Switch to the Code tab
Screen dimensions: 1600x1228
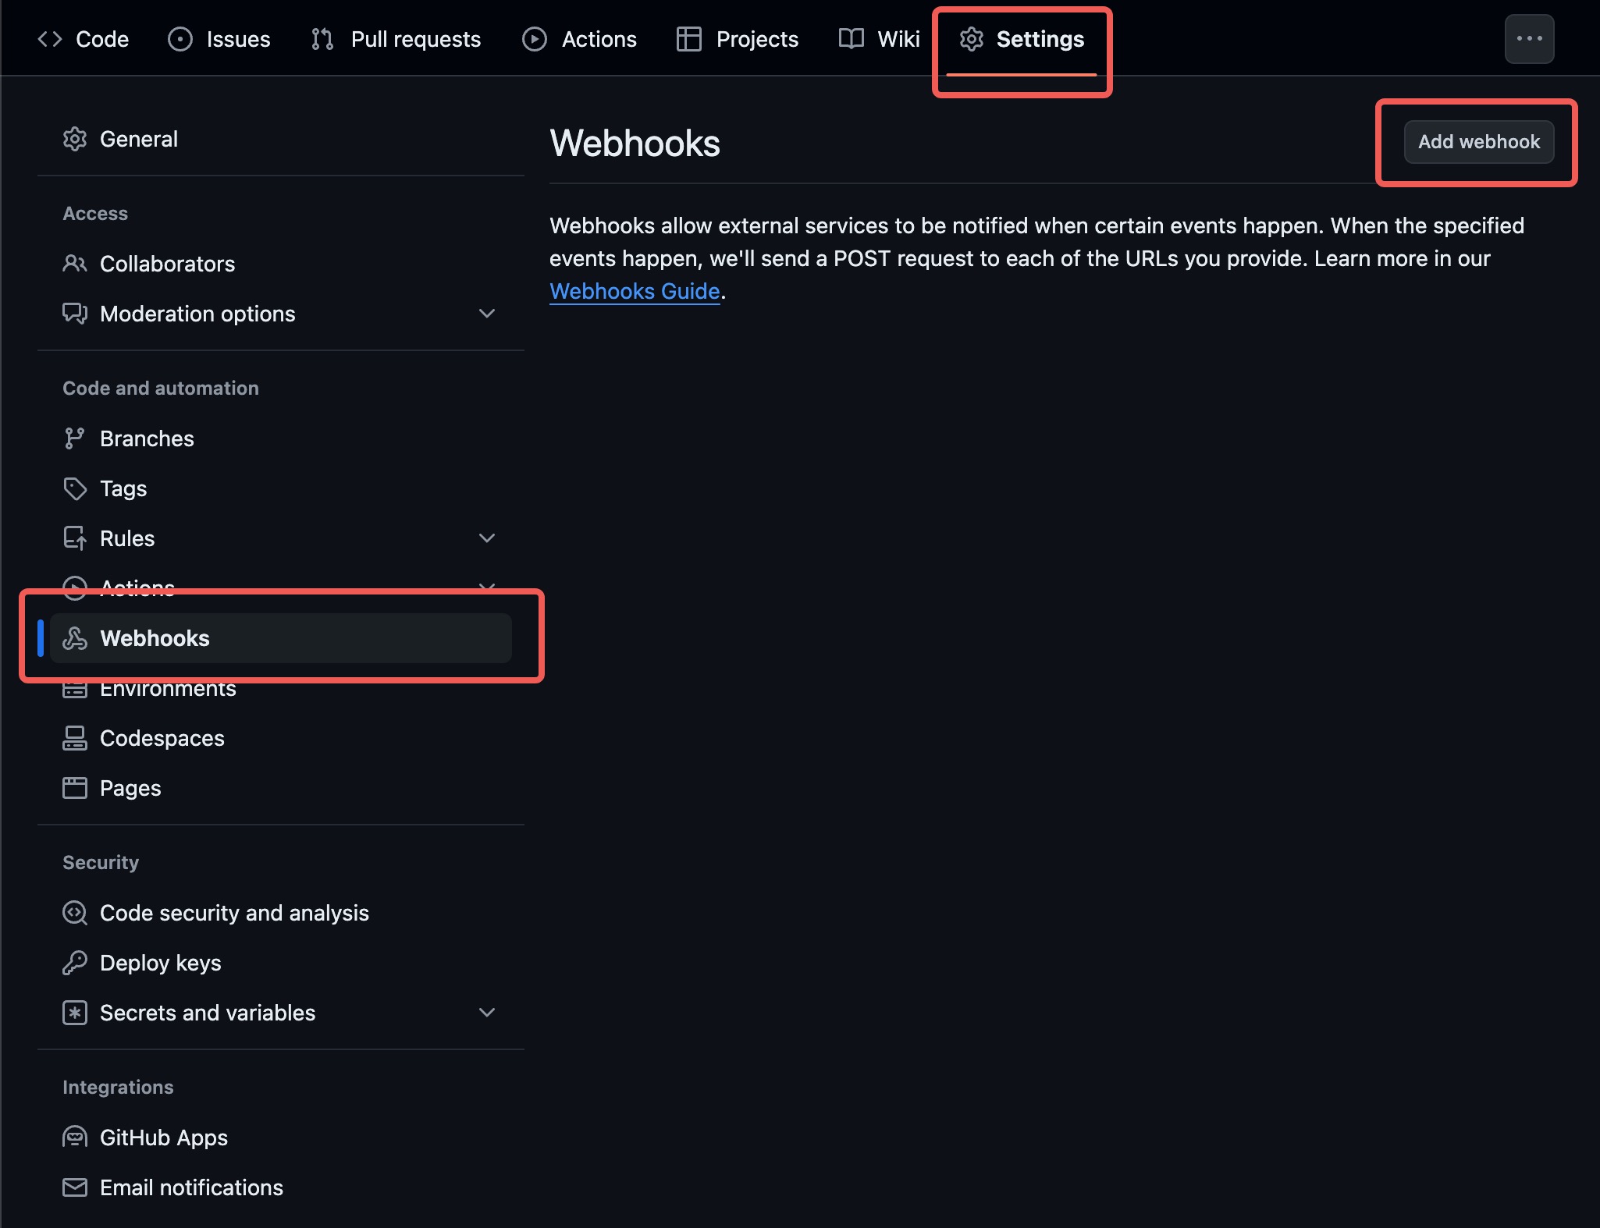(84, 39)
